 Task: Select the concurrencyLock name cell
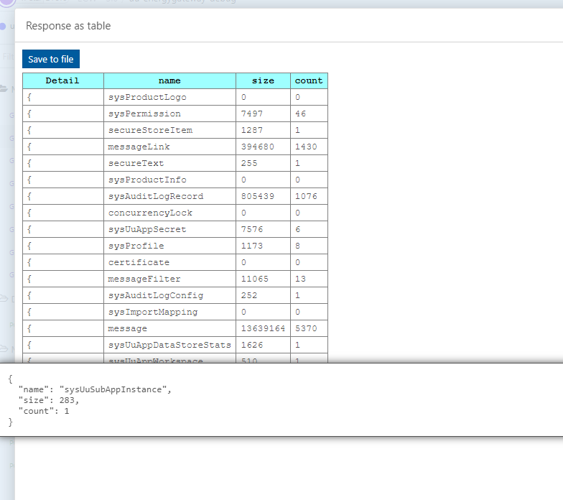pyautogui.click(x=169, y=213)
